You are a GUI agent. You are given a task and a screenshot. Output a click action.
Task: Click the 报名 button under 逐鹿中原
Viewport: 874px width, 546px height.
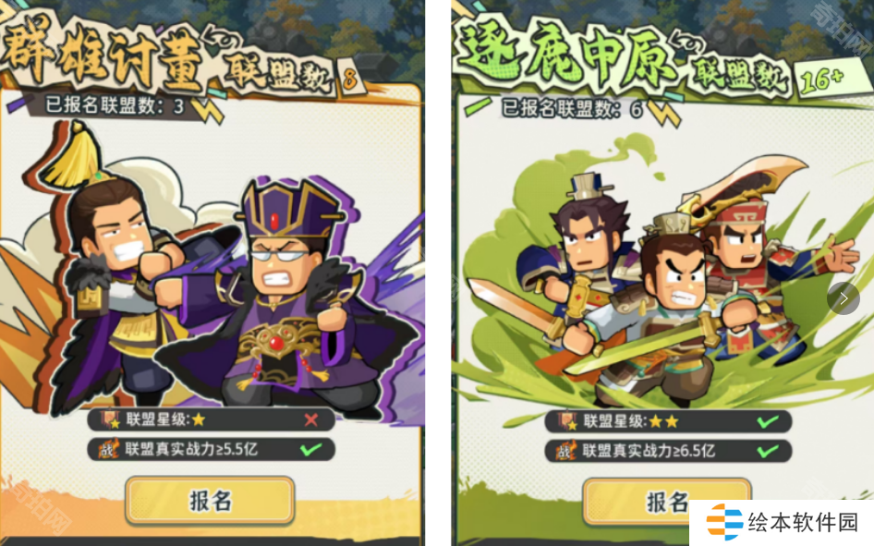click(667, 502)
